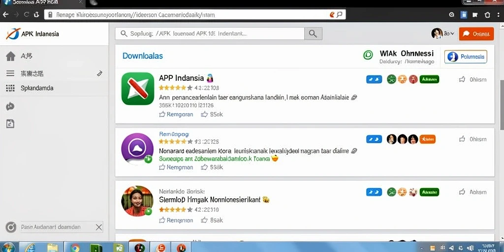Open Internet Explorer from the taskbar
This screenshot has height=252, width=504.
tap(30, 248)
